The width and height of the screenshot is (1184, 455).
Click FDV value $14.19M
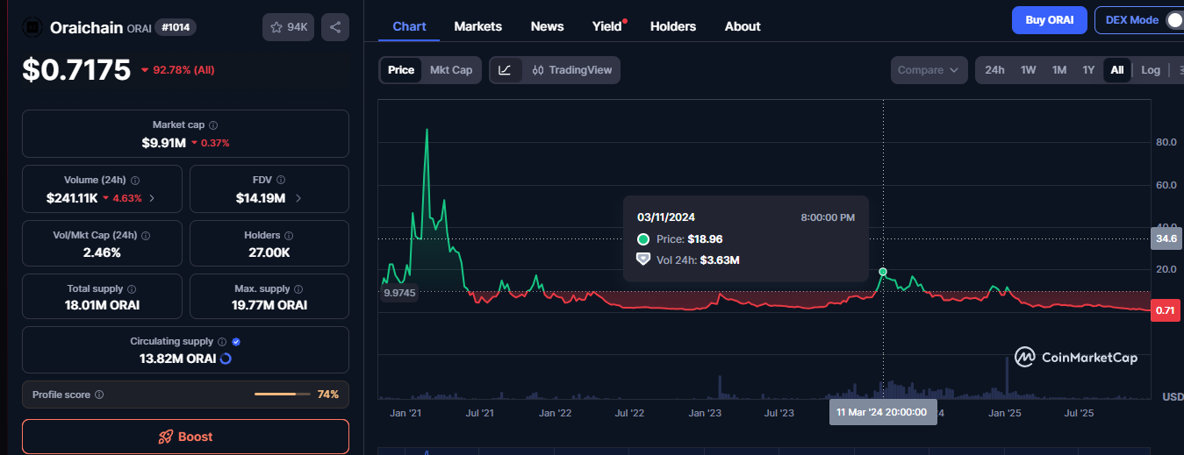coord(261,198)
